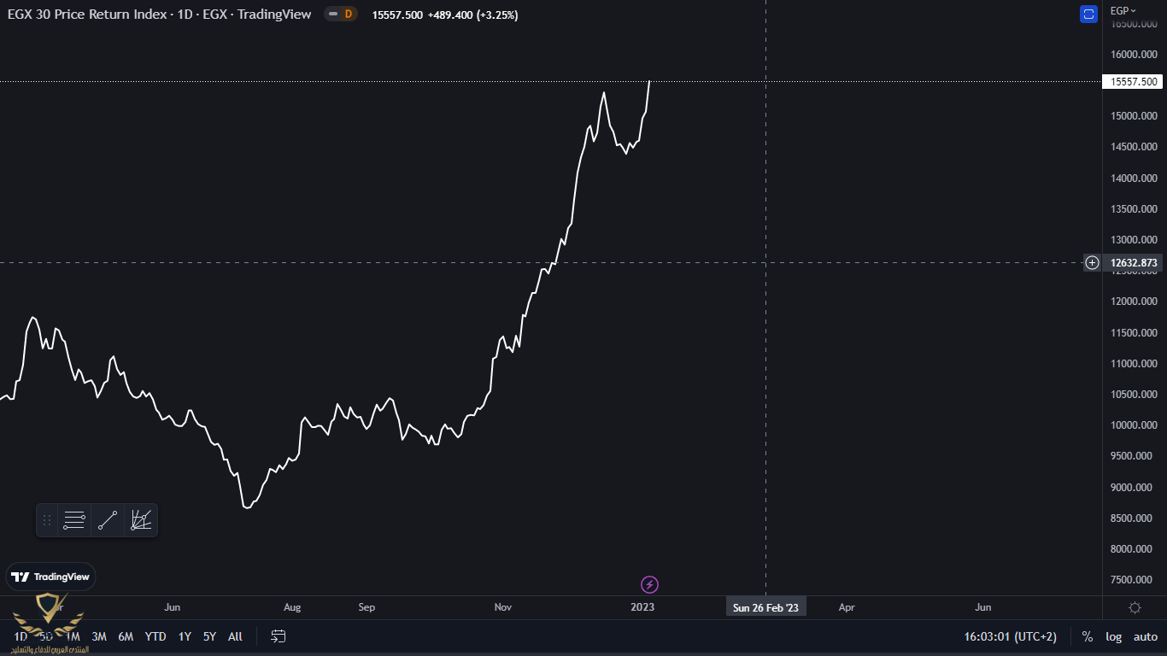
Task: Click the TradingView logo button
Action: click(x=51, y=577)
